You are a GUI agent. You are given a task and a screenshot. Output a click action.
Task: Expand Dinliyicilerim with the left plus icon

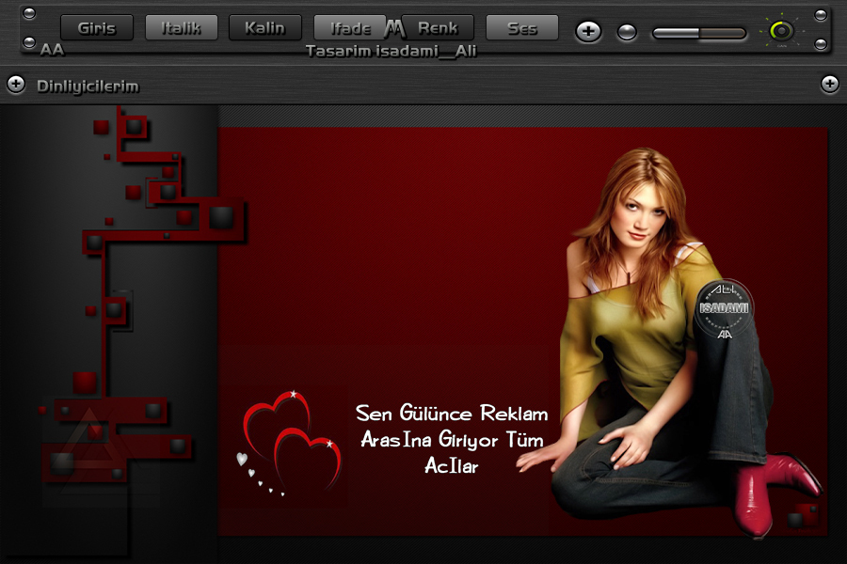pyautogui.click(x=16, y=85)
